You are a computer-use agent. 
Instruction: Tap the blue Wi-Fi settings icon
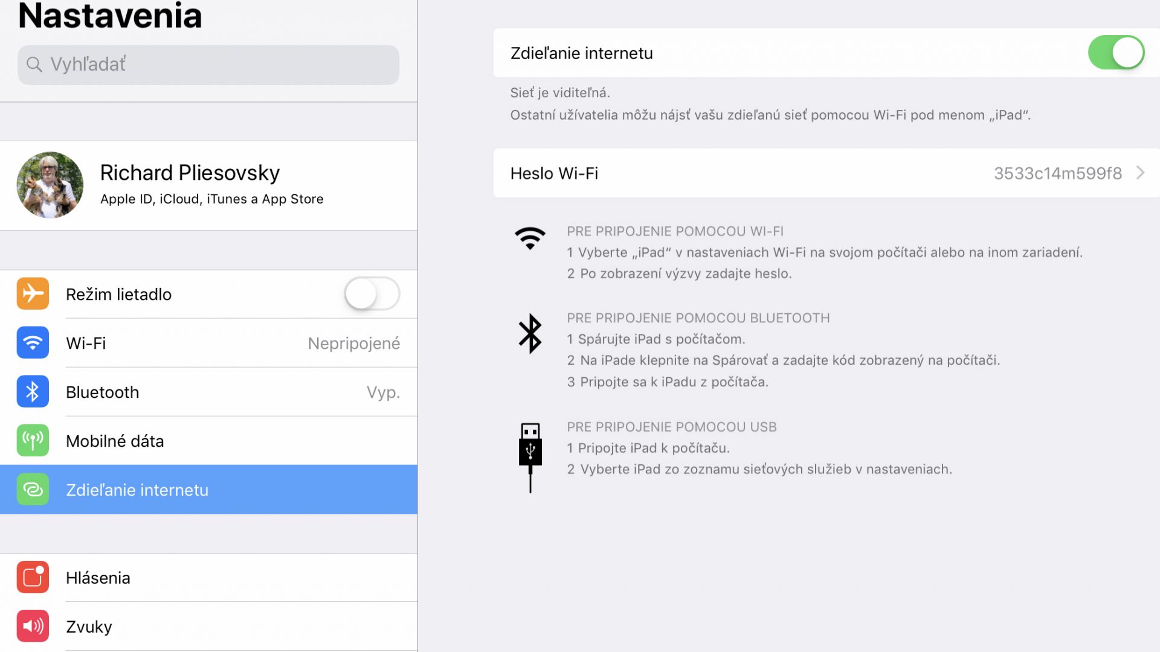[x=33, y=343]
